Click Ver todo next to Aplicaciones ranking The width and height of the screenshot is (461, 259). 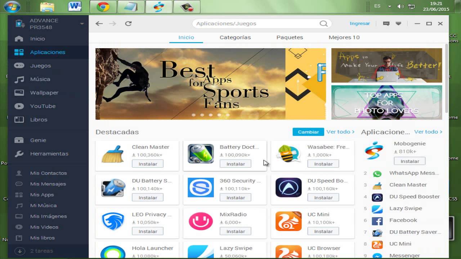[x=428, y=132]
